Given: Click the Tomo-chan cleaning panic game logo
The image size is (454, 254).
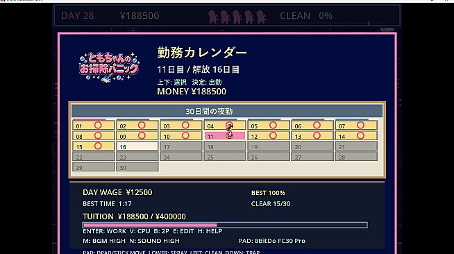Looking at the screenshot, I should pos(109,67).
